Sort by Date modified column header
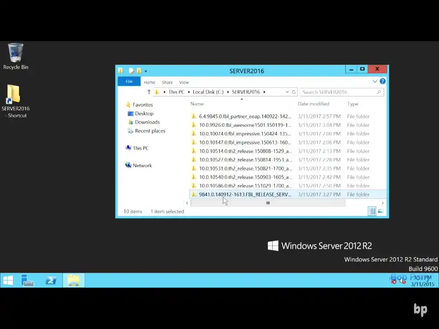The image size is (439, 329). [313, 104]
